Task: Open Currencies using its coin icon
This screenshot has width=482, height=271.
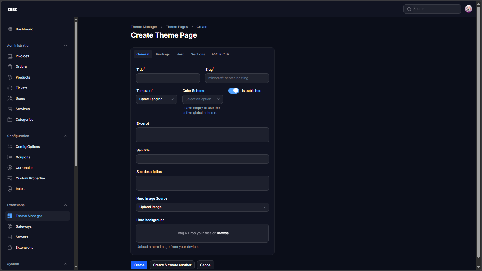Action: point(10,168)
